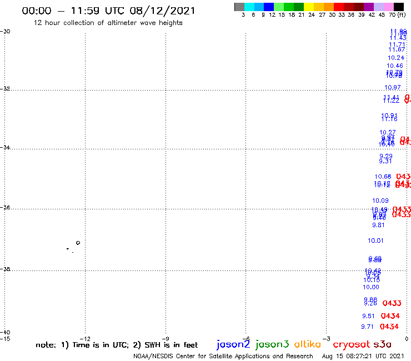Click the wave height value 10.24
Viewport: 411px width, 361px height.
pyautogui.click(x=396, y=58)
